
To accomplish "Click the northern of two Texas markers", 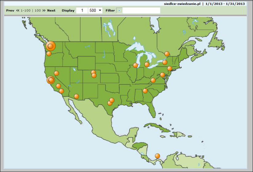I will point(112,100).
